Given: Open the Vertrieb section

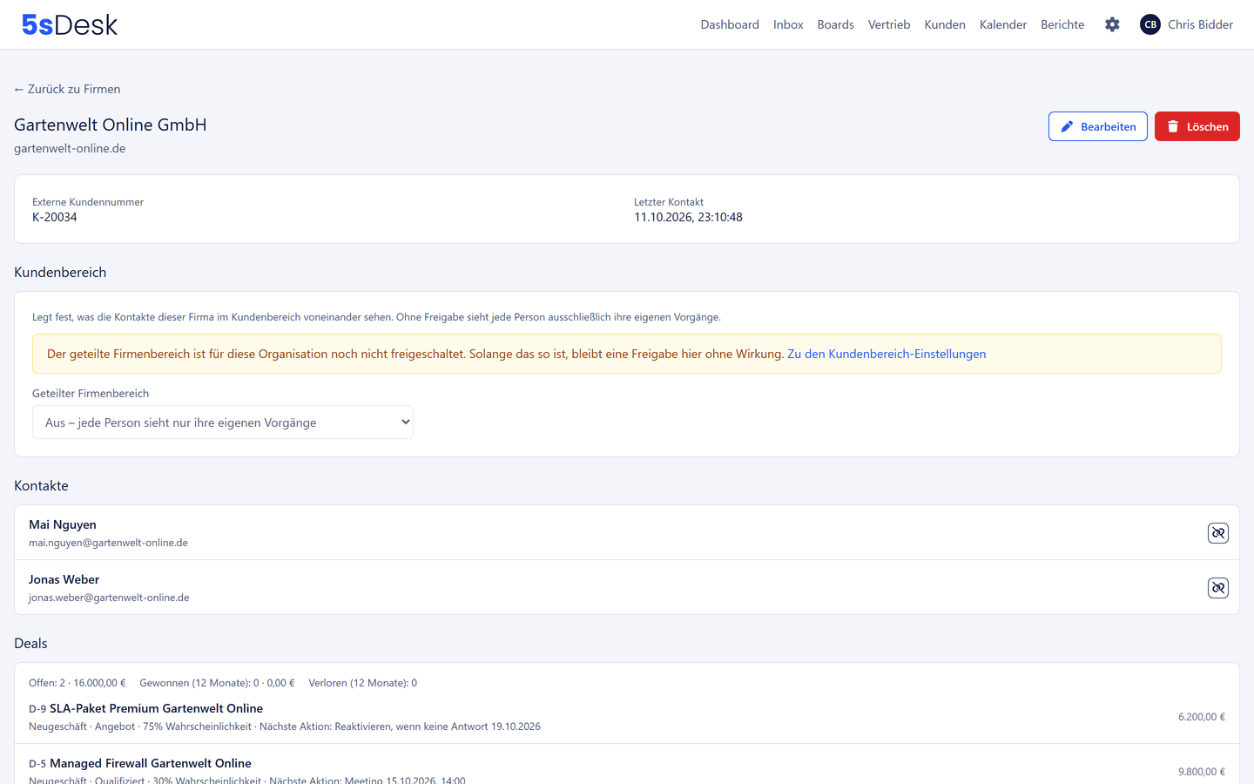Looking at the screenshot, I should pos(889,24).
